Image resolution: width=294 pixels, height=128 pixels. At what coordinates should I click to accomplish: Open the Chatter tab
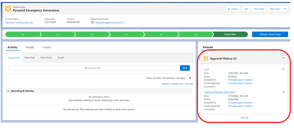pyautogui.click(x=47, y=47)
